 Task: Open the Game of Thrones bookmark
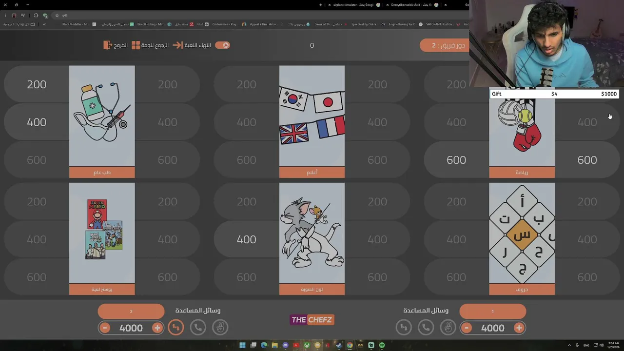click(331, 24)
